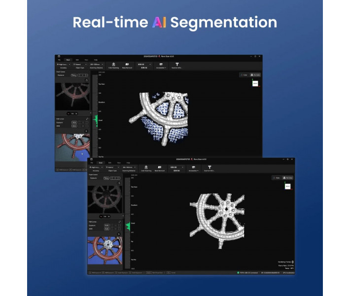Open View menu in front window
Screen dimensions: 350x296
pos(119,163)
